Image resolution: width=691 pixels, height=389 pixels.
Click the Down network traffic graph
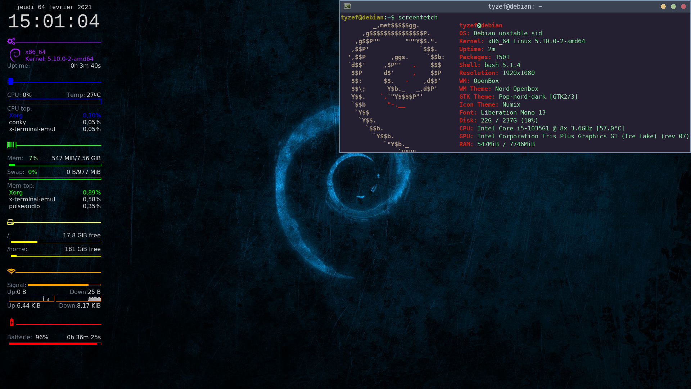[x=78, y=299]
